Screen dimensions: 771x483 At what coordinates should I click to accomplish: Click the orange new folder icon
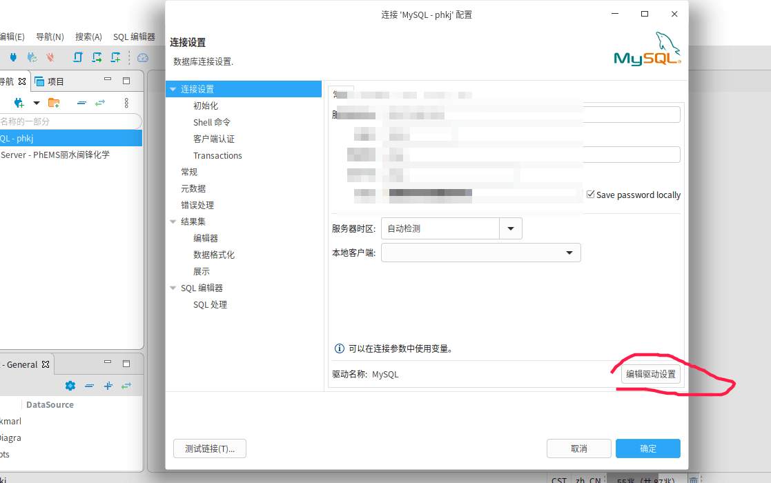pos(53,103)
